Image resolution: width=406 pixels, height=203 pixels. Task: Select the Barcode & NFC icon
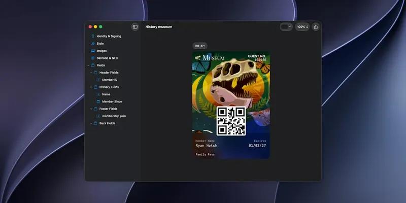coord(93,58)
